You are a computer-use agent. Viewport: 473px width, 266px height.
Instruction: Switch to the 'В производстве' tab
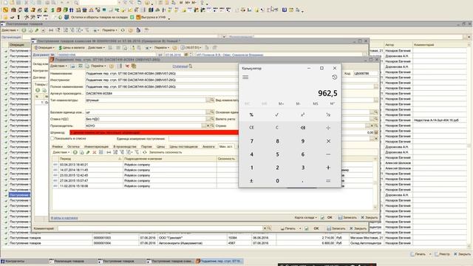[x=125, y=146]
